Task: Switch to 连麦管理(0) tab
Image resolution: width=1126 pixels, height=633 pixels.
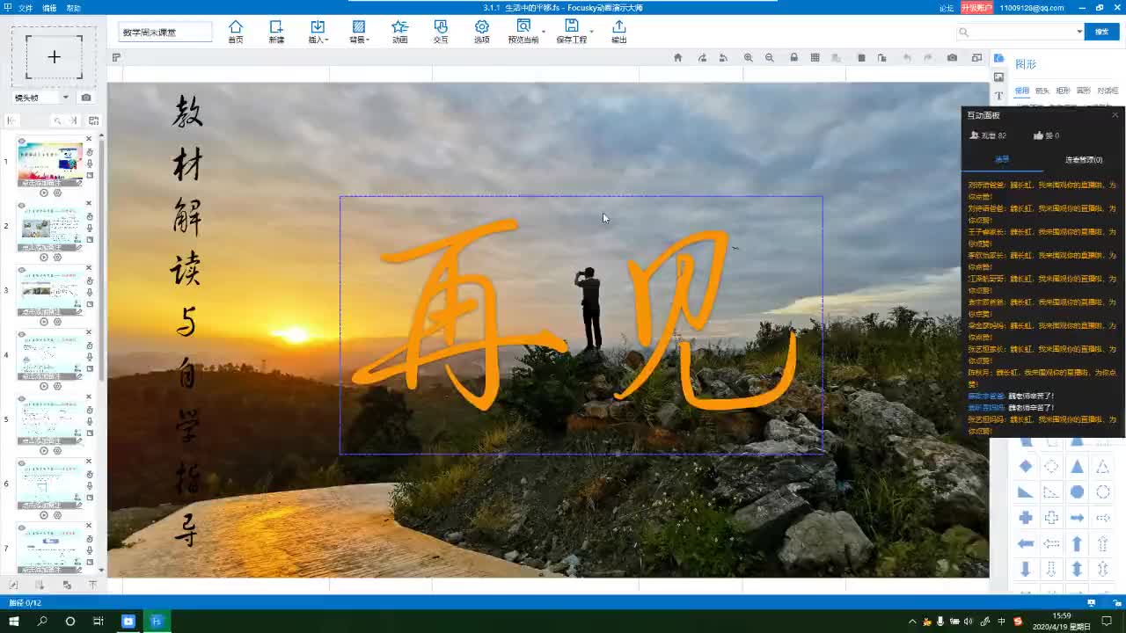Action: point(1084,160)
